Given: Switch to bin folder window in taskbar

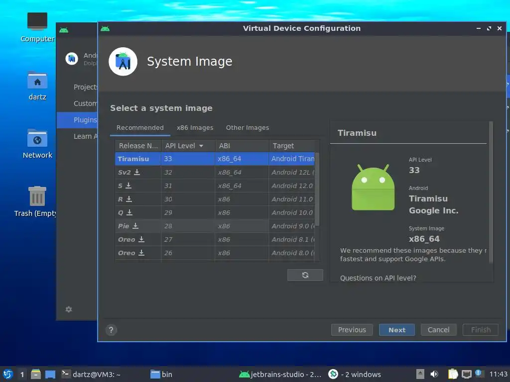Looking at the screenshot, I should click(161, 374).
